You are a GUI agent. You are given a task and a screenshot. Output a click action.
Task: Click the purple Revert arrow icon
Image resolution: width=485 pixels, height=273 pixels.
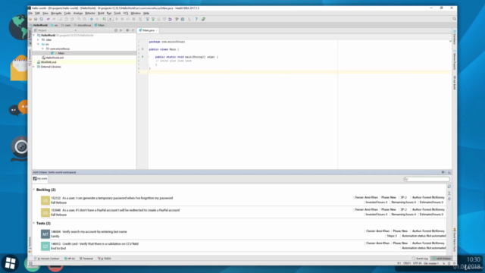170,19
